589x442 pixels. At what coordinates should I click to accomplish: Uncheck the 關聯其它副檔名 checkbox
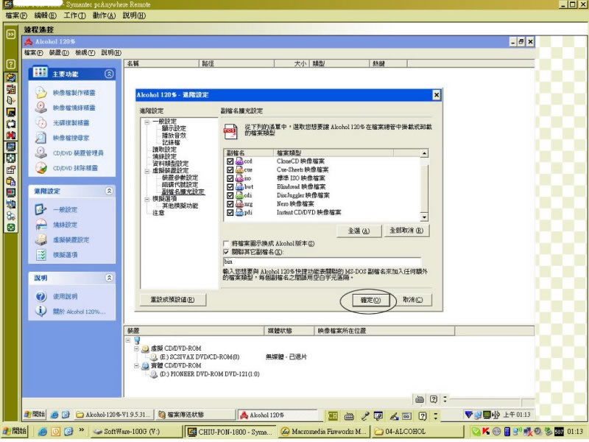click(226, 252)
